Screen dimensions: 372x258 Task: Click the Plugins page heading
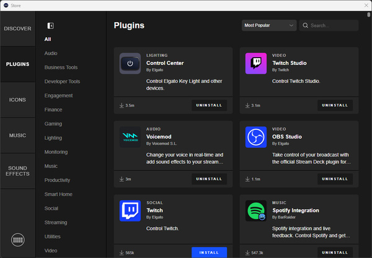129,25
